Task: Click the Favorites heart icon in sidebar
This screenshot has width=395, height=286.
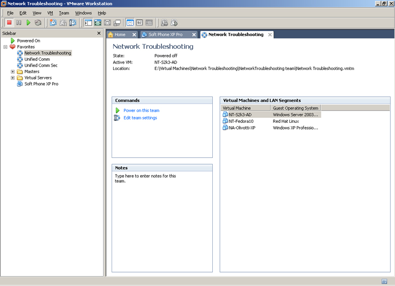Action: pos(12,47)
